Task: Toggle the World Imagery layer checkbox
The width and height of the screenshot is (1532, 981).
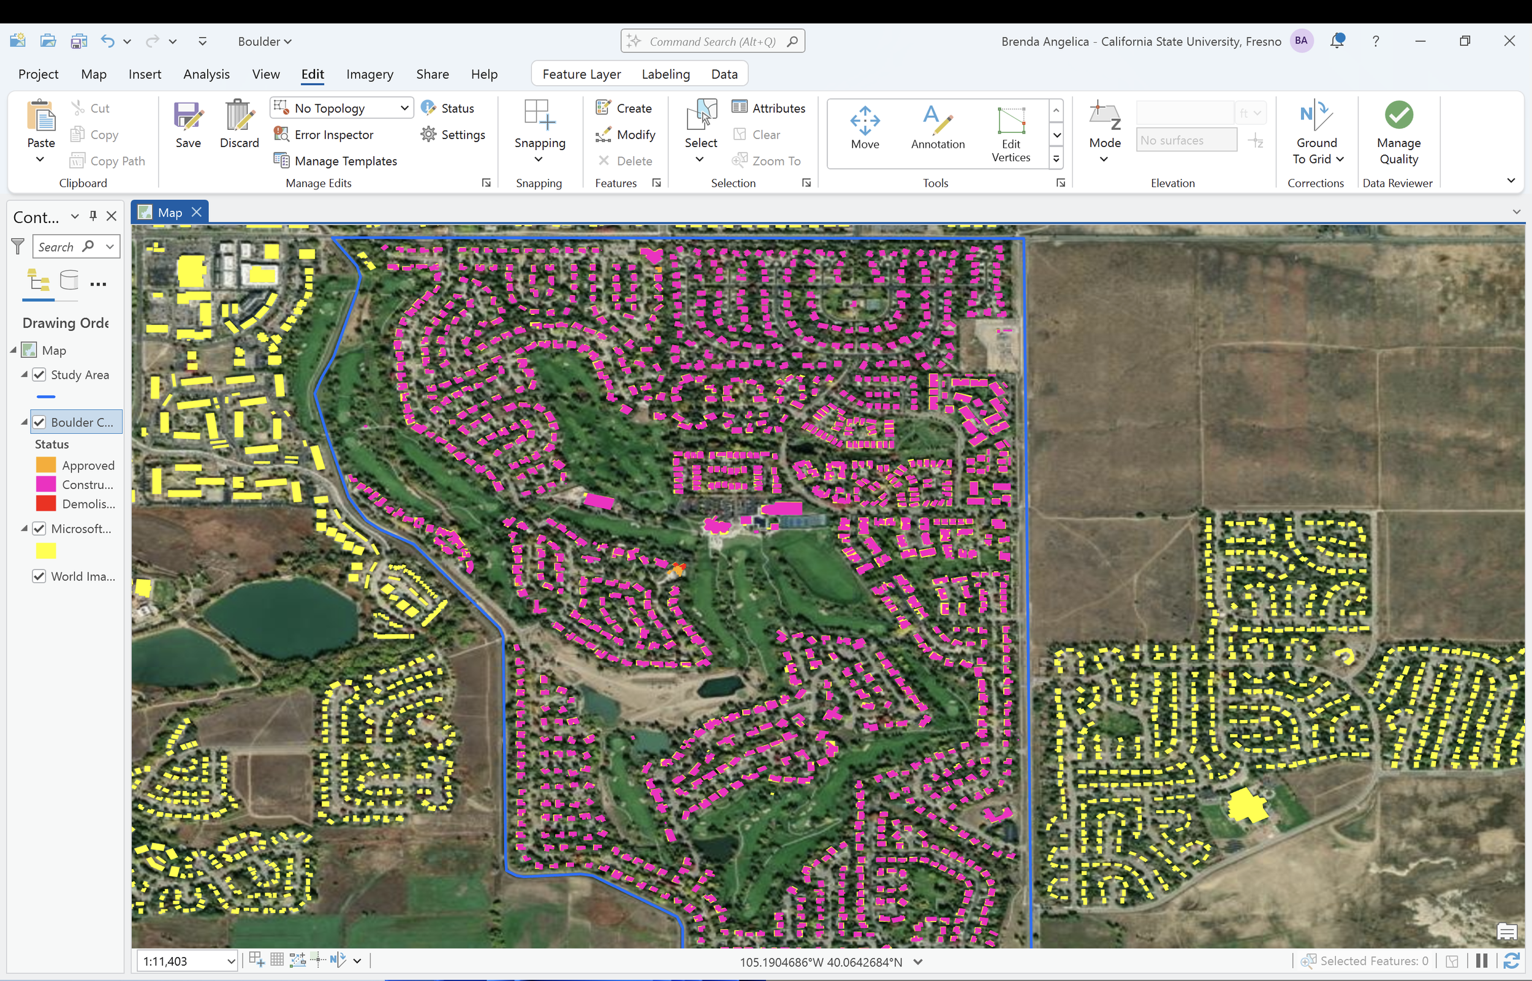Action: pyautogui.click(x=39, y=577)
